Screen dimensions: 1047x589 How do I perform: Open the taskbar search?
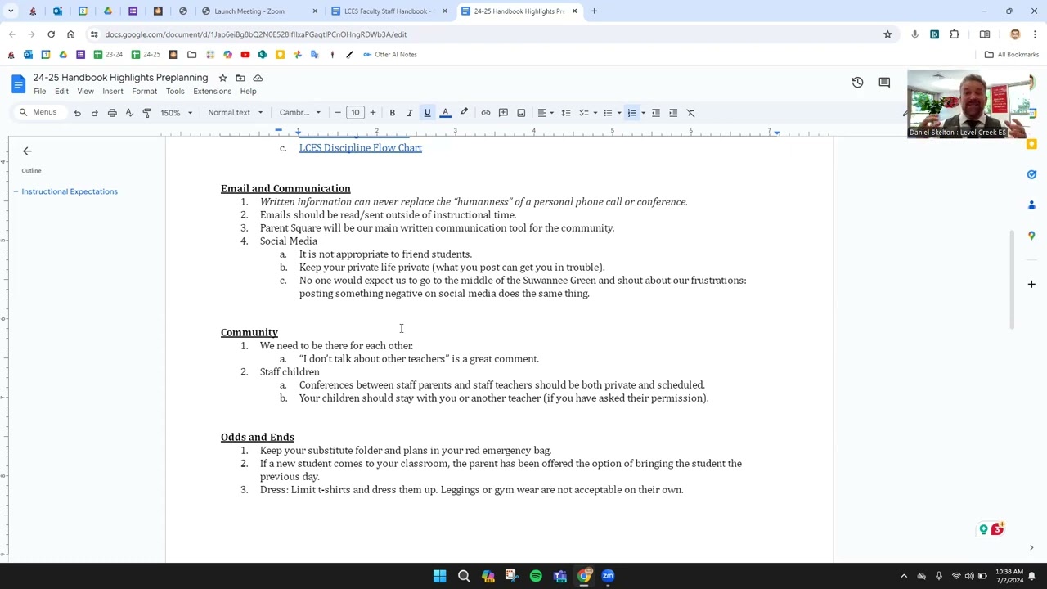[464, 576]
